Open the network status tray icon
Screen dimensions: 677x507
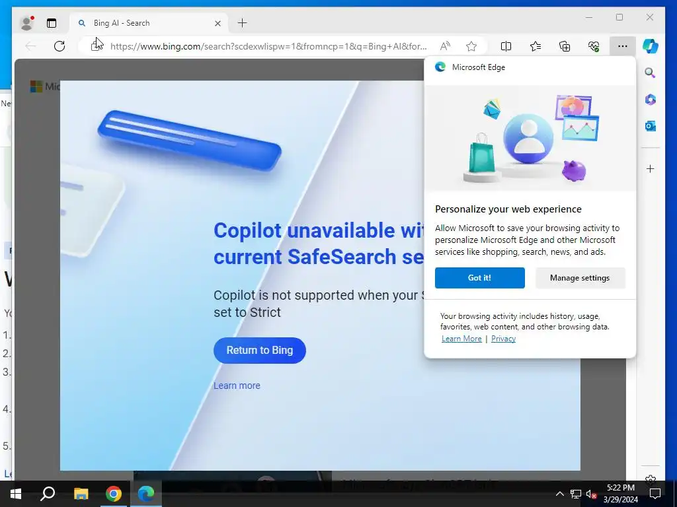click(576, 494)
